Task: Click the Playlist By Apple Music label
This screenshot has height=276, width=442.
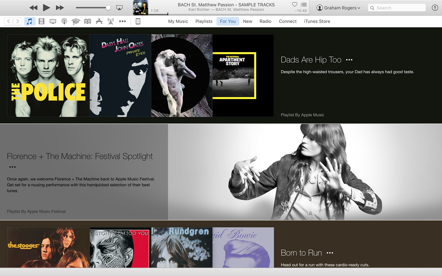Action: [302, 115]
